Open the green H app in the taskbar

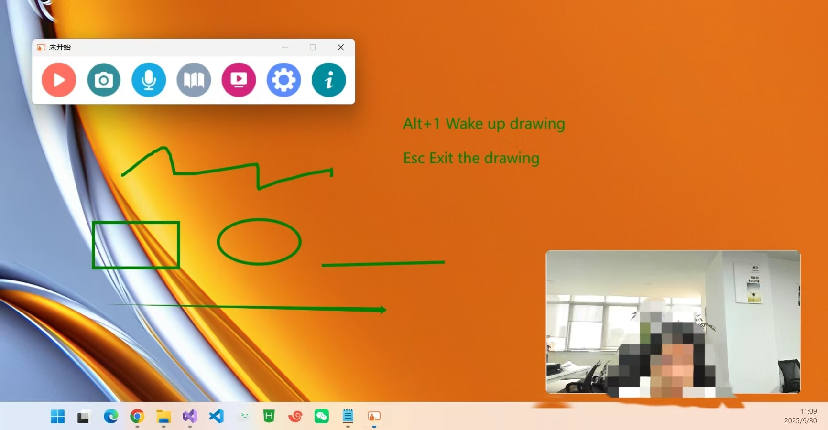tap(269, 416)
